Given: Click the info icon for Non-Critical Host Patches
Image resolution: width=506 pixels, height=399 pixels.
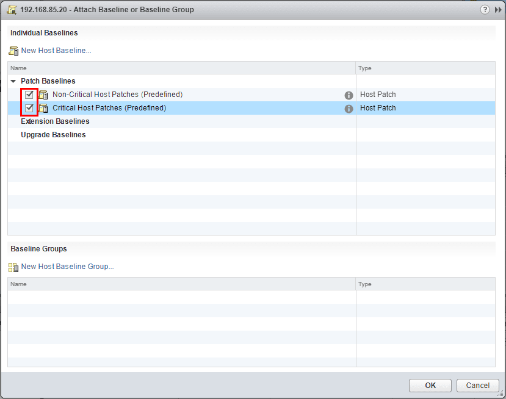Looking at the screenshot, I should [x=349, y=95].
